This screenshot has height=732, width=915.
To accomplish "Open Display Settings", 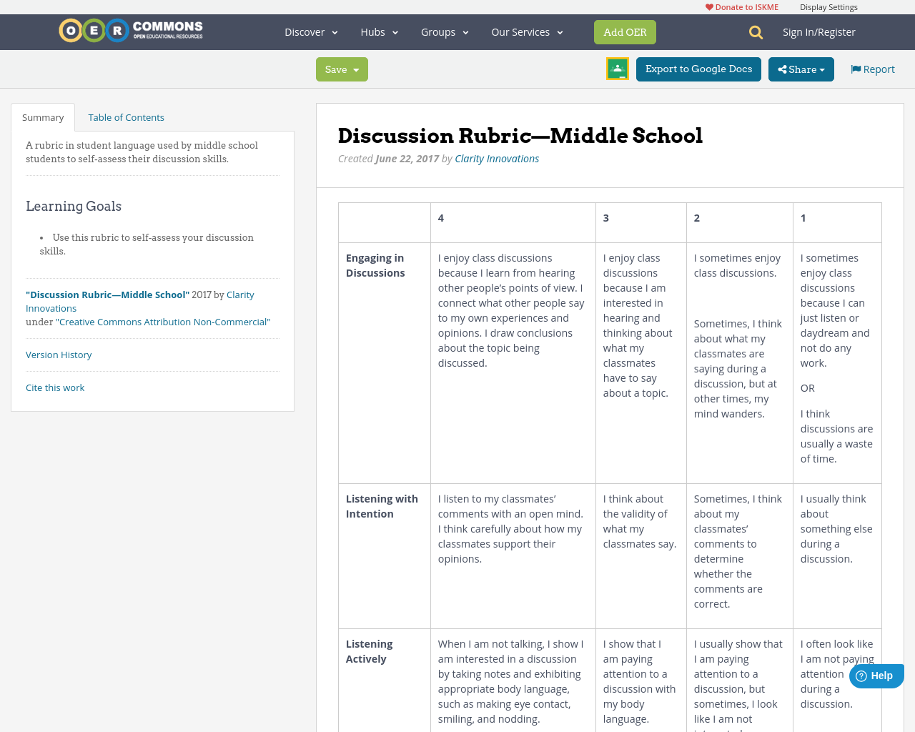I will [829, 6].
